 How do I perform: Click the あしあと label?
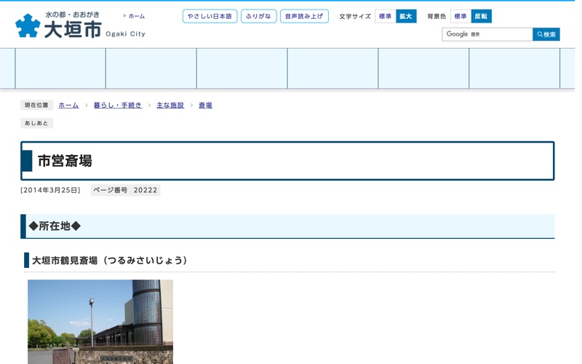[36, 123]
